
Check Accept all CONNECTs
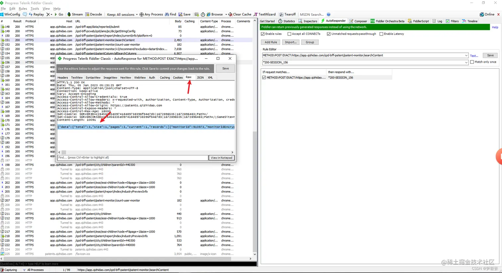pyautogui.click(x=289, y=34)
